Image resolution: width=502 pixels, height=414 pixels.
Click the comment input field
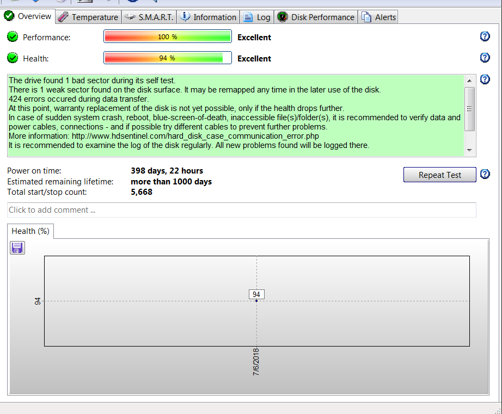(x=242, y=210)
